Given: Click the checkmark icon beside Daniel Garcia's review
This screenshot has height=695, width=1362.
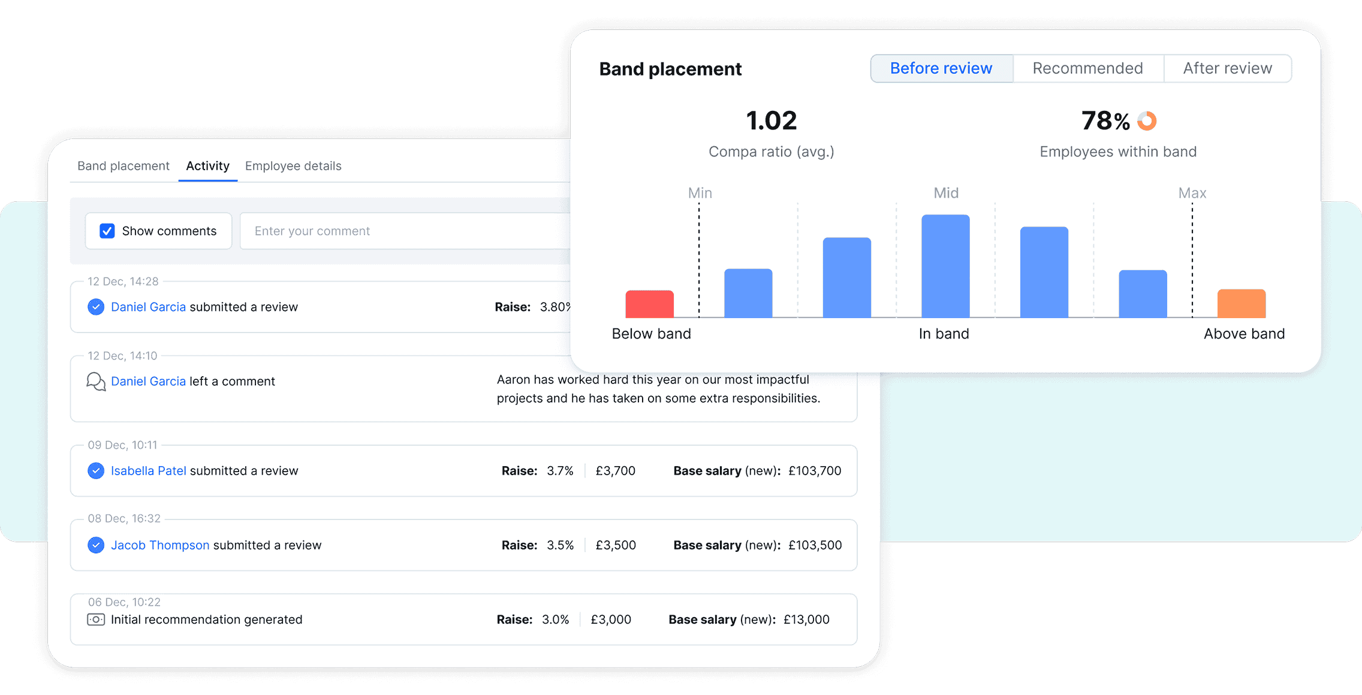Looking at the screenshot, I should pos(96,307).
